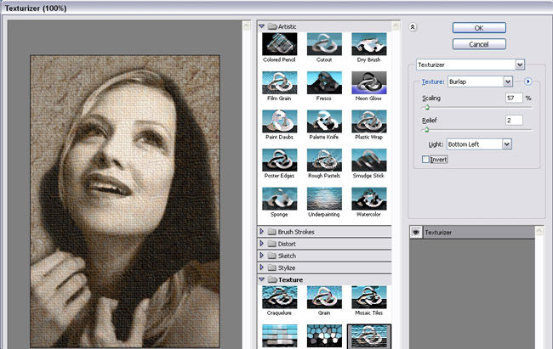Click the Relief value field
Image resolution: width=553 pixels, height=349 pixels.
click(x=514, y=120)
